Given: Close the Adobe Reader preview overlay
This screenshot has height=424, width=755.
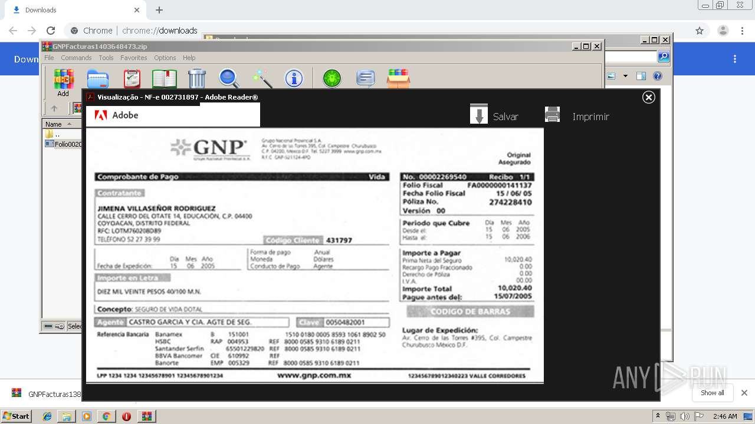Looking at the screenshot, I should [649, 97].
